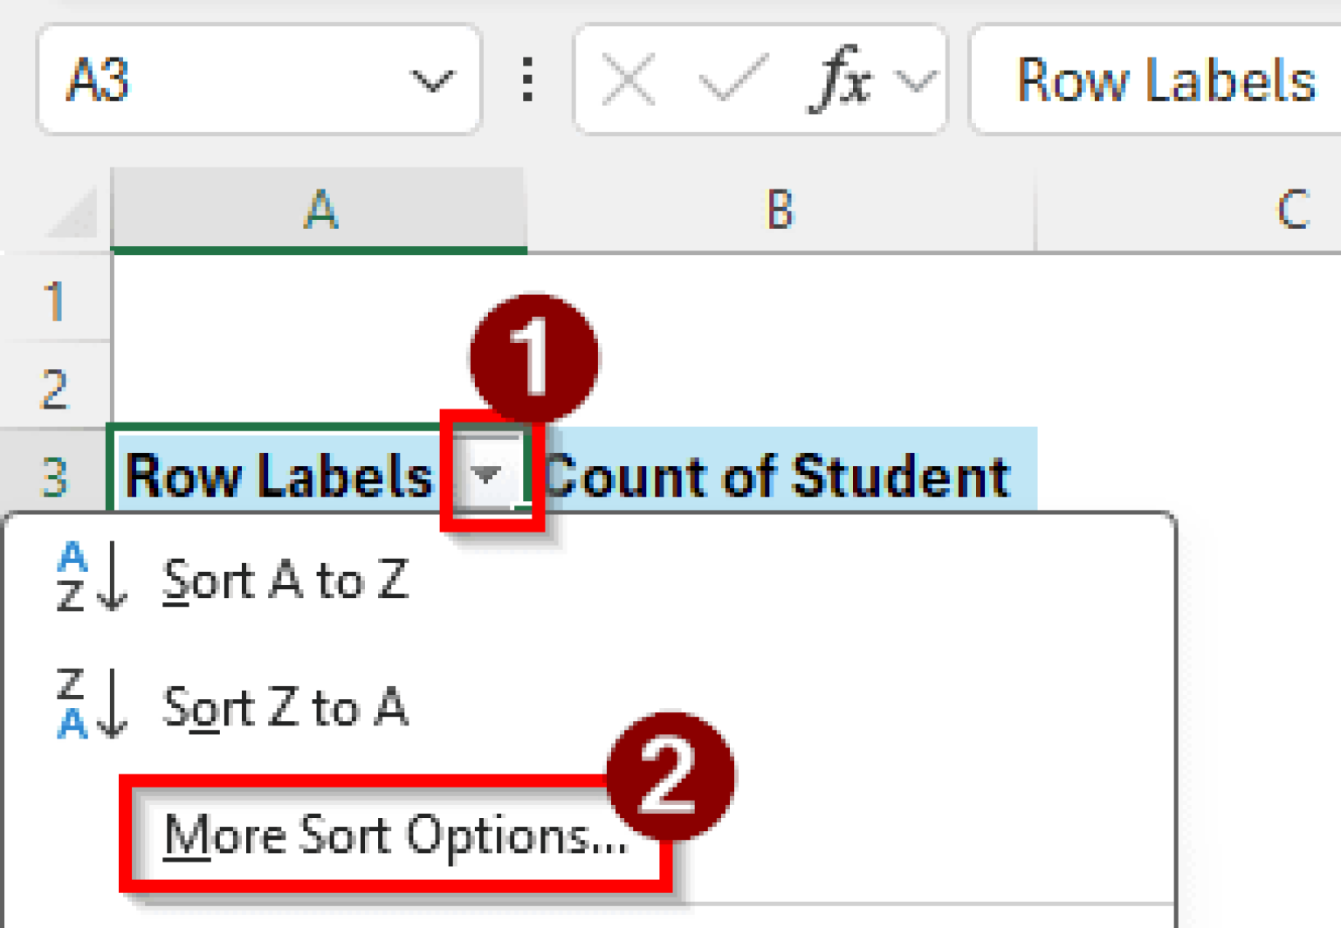Select column A header

[x=320, y=210]
